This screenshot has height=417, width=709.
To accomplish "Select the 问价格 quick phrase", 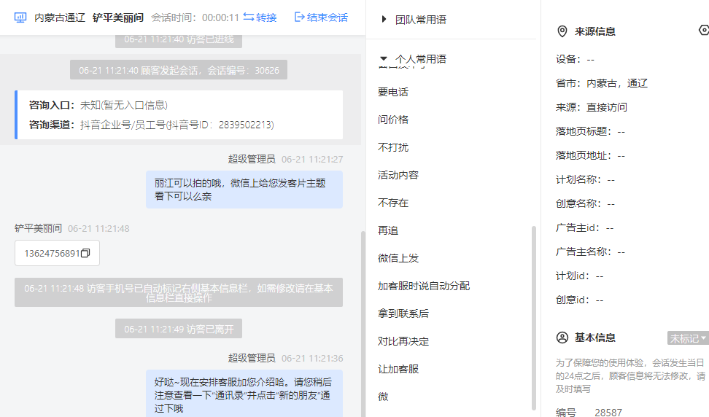I will 393,120.
